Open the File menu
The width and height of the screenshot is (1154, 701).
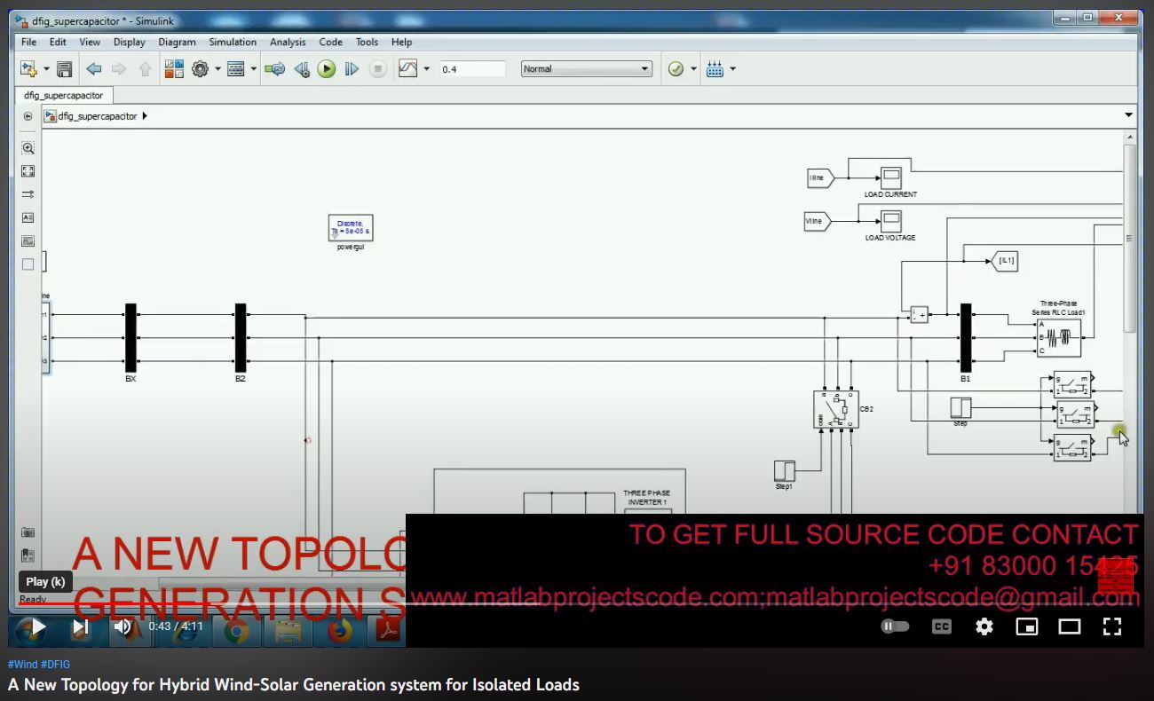pos(28,42)
